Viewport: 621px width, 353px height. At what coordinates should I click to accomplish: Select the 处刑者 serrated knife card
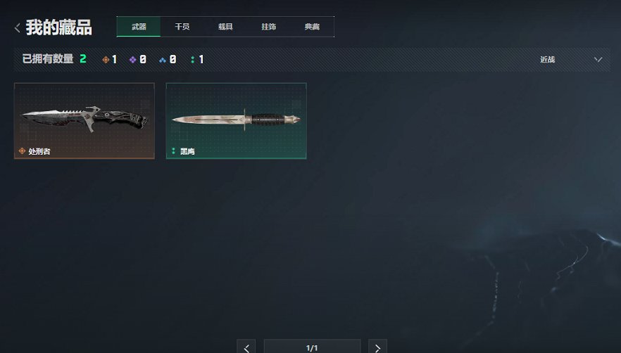tap(84, 121)
